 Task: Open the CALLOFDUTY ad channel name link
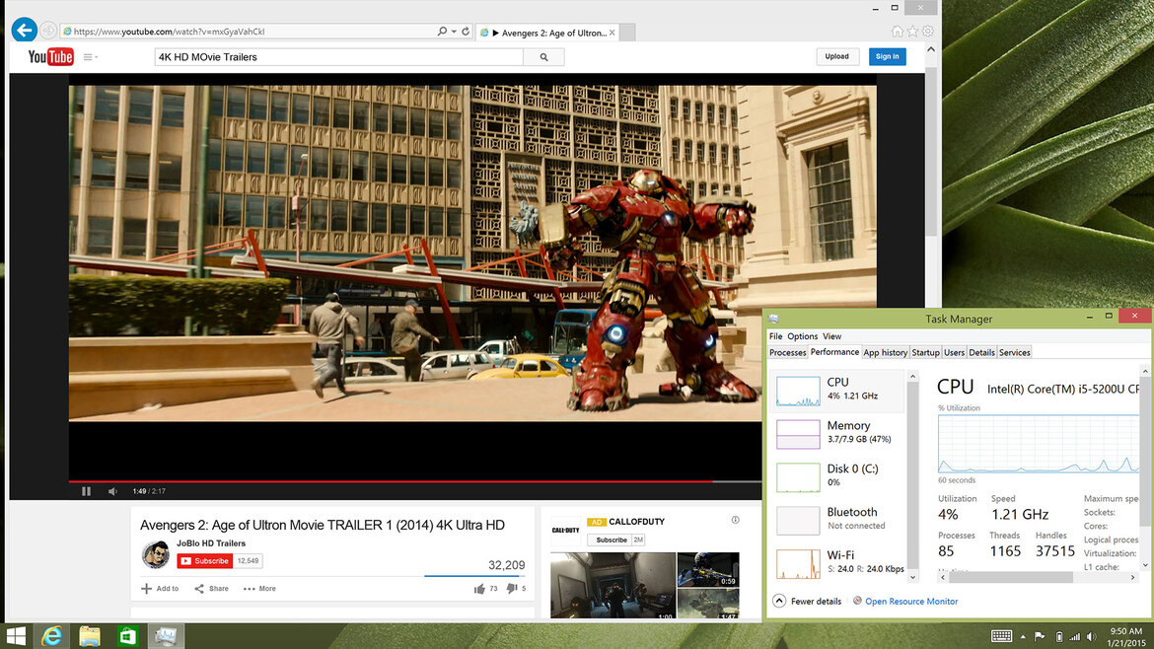coord(636,522)
